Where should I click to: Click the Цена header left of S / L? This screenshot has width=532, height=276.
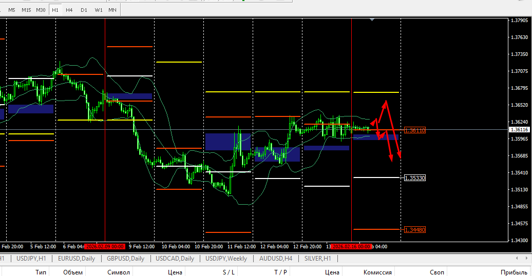175,272
